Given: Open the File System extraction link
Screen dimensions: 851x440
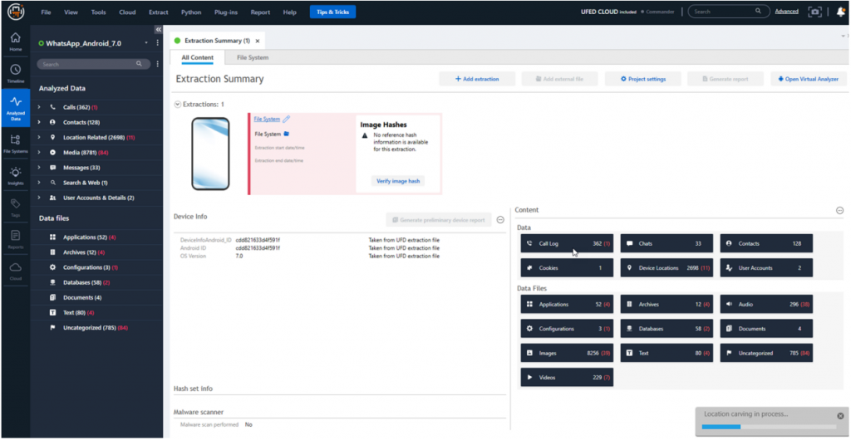Looking at the screenshot, I should point(267,120).
